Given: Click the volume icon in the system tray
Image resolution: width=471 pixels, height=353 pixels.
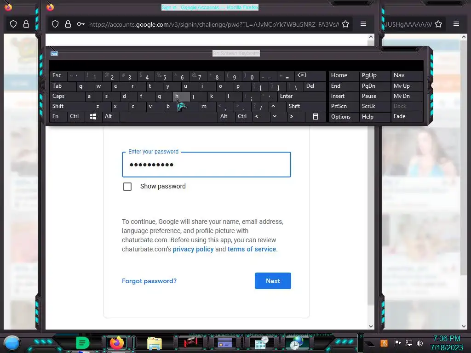Looking at the screenshot, I should [x=419, y=343].
